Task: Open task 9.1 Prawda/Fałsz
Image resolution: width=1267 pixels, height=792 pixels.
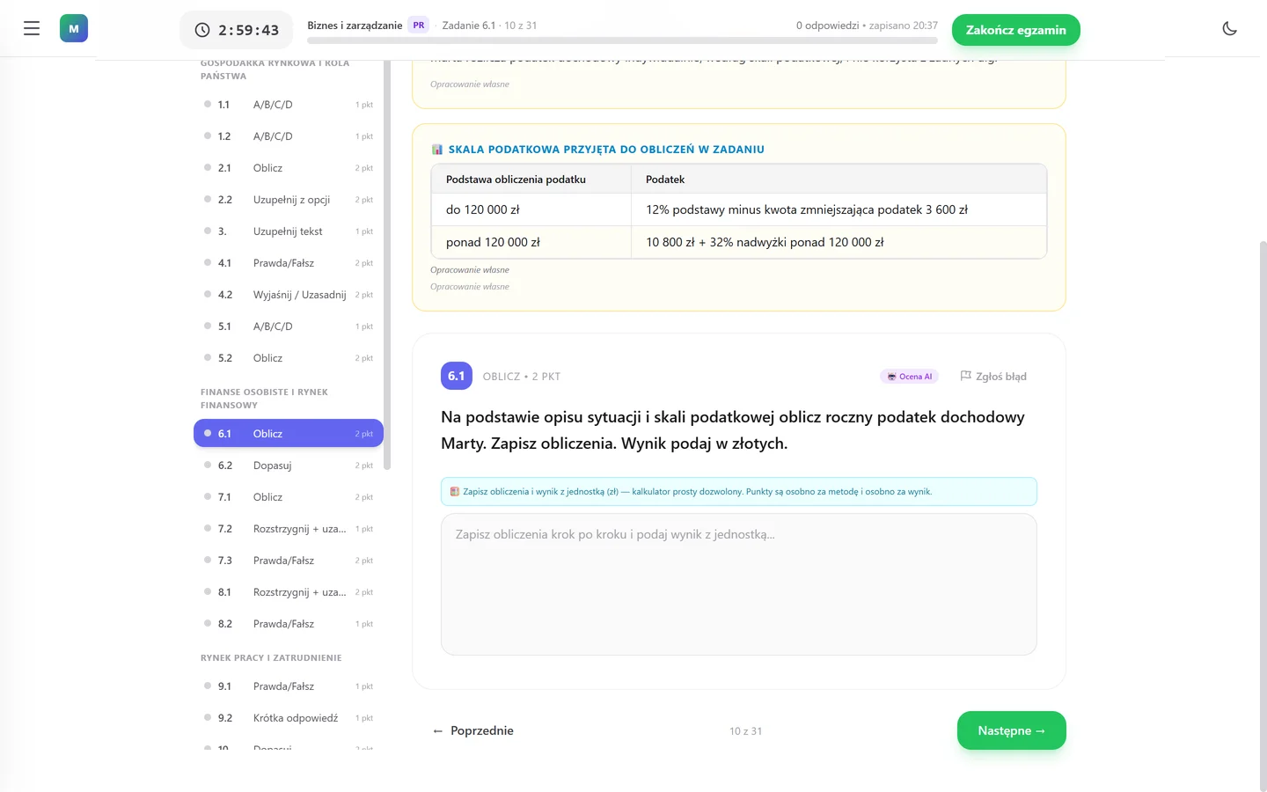Action: pyautogui.click(x=289, y=686)
